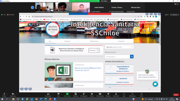This screenshot has width=180, height=101.
Task: Open the Contáctenos tab
Action: tap(121, 41)
